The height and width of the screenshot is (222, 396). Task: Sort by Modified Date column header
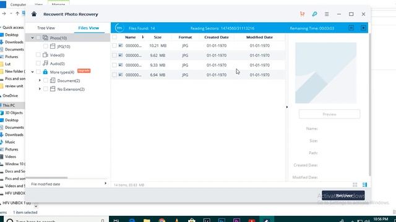coord(259,37)
